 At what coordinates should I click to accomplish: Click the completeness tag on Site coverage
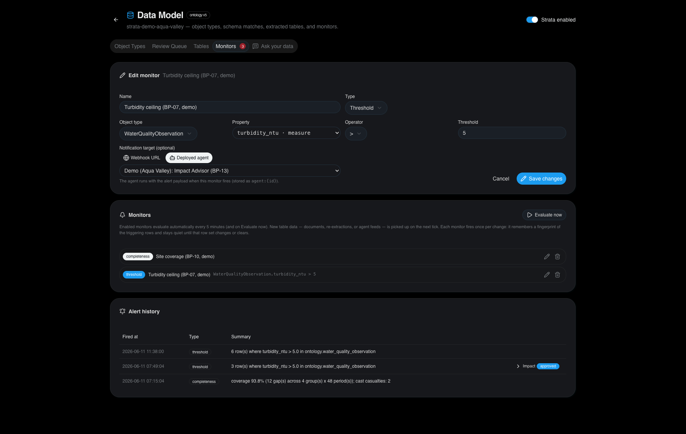click(x=138, y=257)
